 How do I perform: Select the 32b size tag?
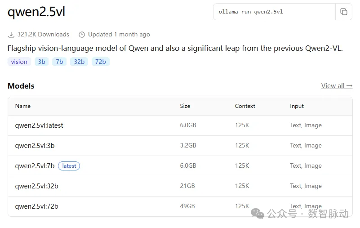(79, 62)
